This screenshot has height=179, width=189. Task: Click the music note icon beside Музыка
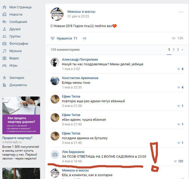pos(4,51)
